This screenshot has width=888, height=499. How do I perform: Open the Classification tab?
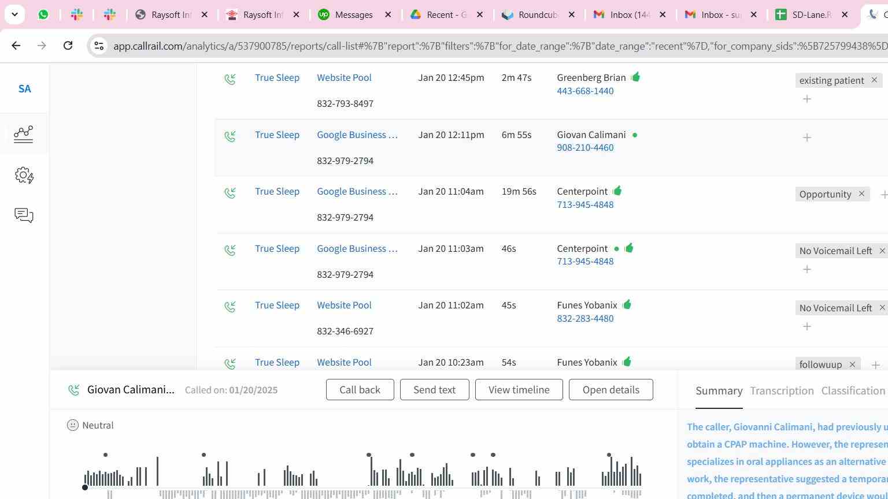853,391
